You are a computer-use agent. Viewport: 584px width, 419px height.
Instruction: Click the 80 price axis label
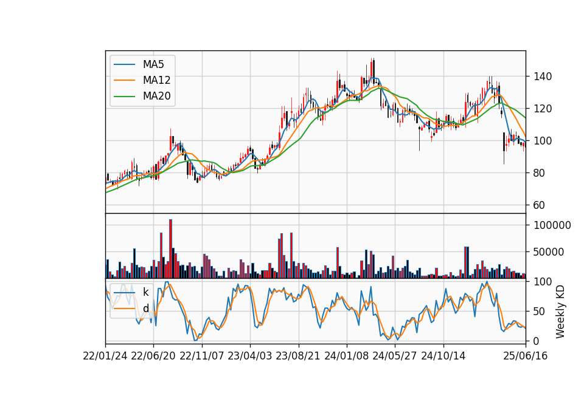click(539, 173)
